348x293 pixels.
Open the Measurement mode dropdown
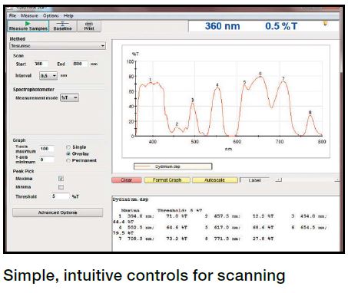(x=69, y=97)
